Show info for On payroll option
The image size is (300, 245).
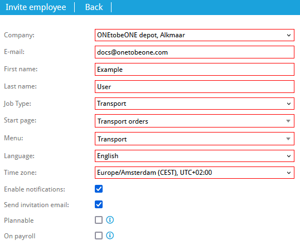pos(110,236)
